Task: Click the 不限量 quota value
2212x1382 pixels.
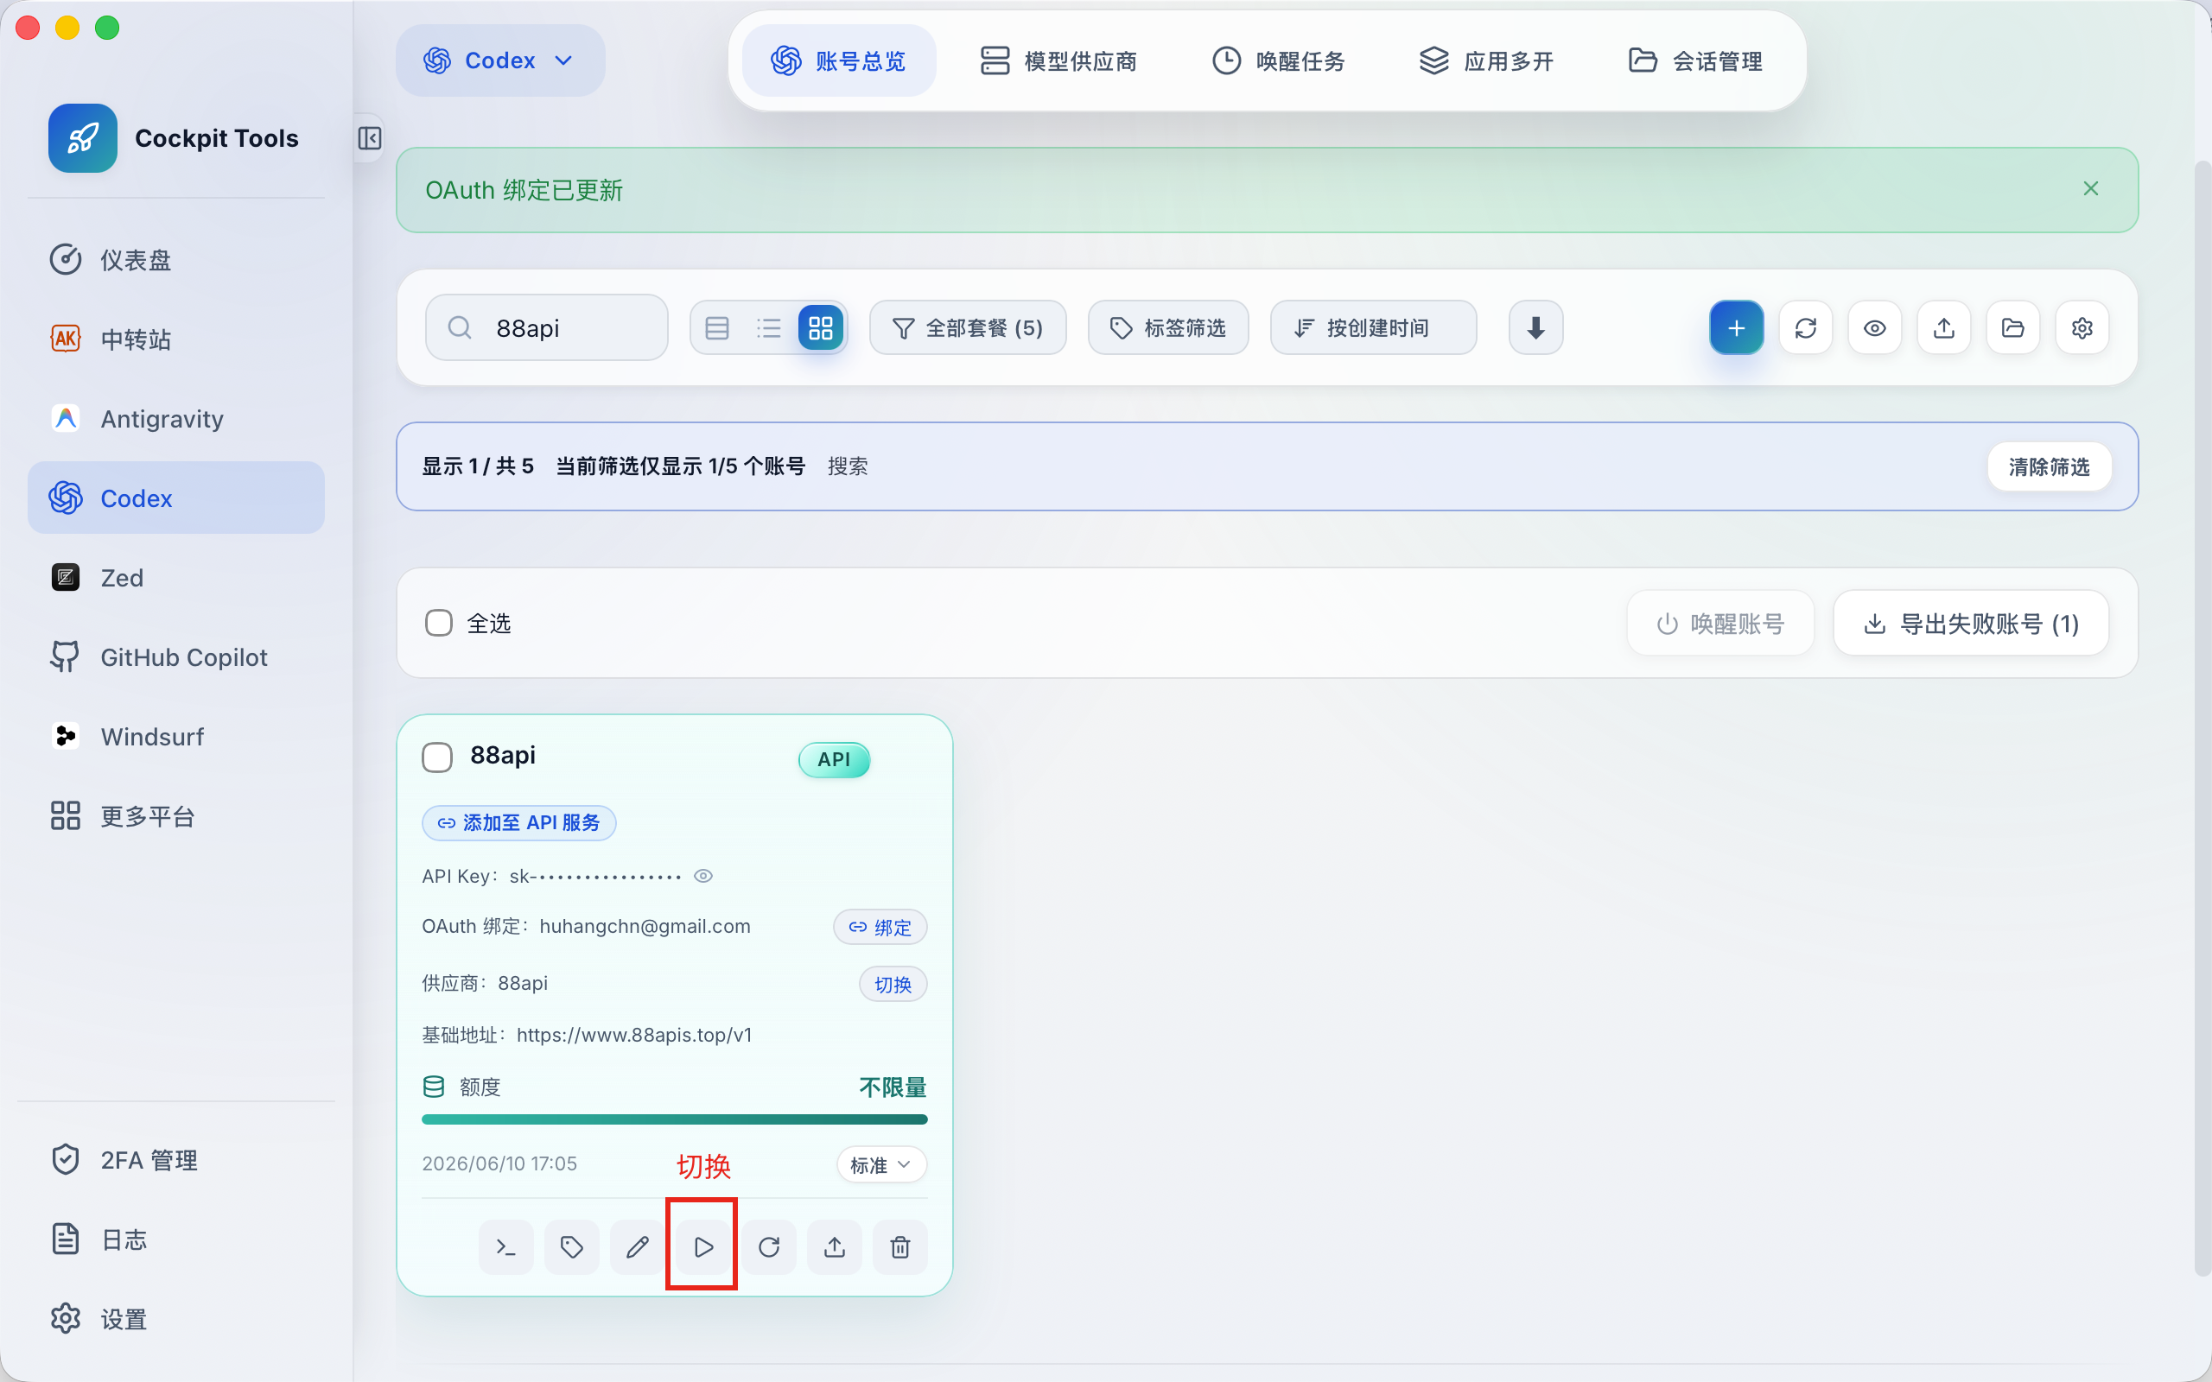Action: [892, 1087]
